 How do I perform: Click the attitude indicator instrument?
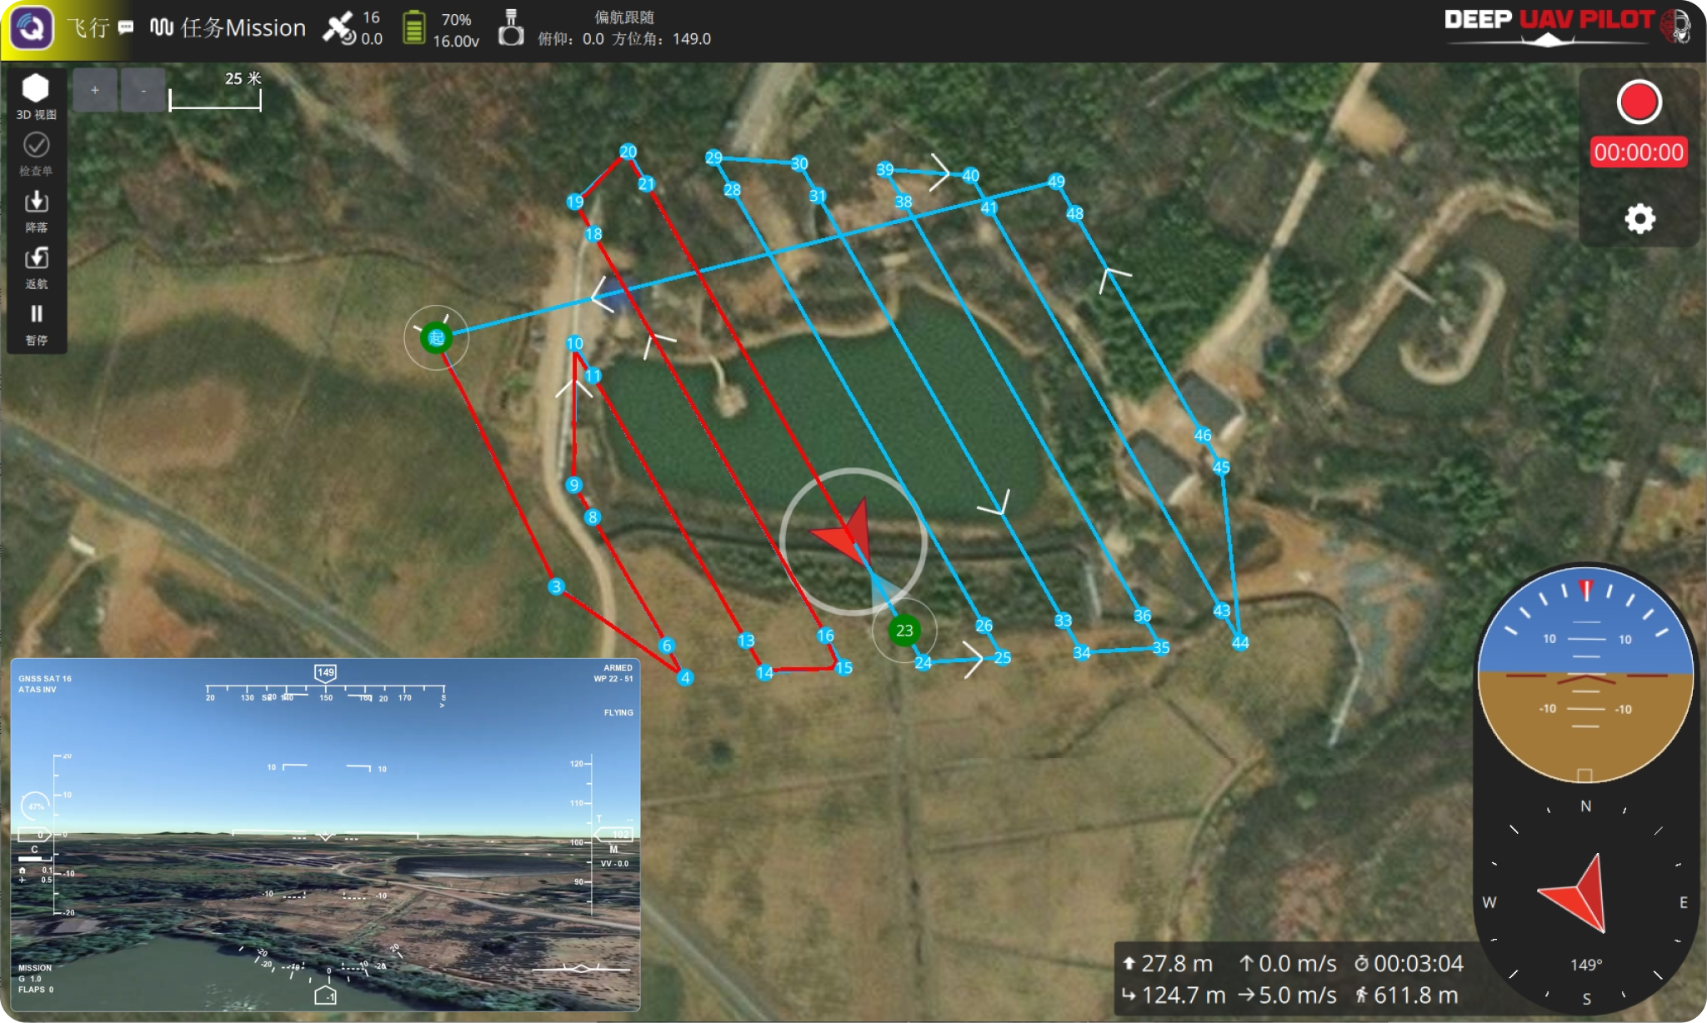tap(1585, 675)
